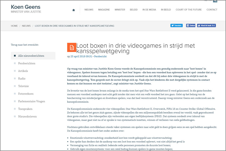Screen dimensions: 226x151
Task: Go to NIEUWS breadcrumb link
Action: (26, 26)
